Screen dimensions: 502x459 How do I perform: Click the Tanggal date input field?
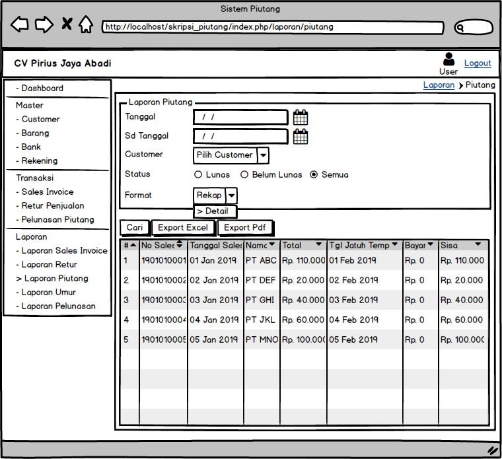point(240,118)
